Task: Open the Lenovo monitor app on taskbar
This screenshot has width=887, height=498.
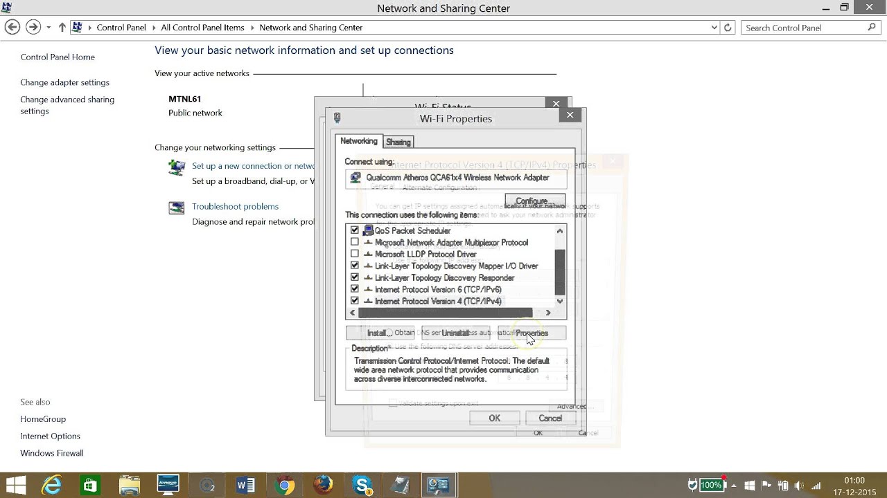Action: click(168, 485)
